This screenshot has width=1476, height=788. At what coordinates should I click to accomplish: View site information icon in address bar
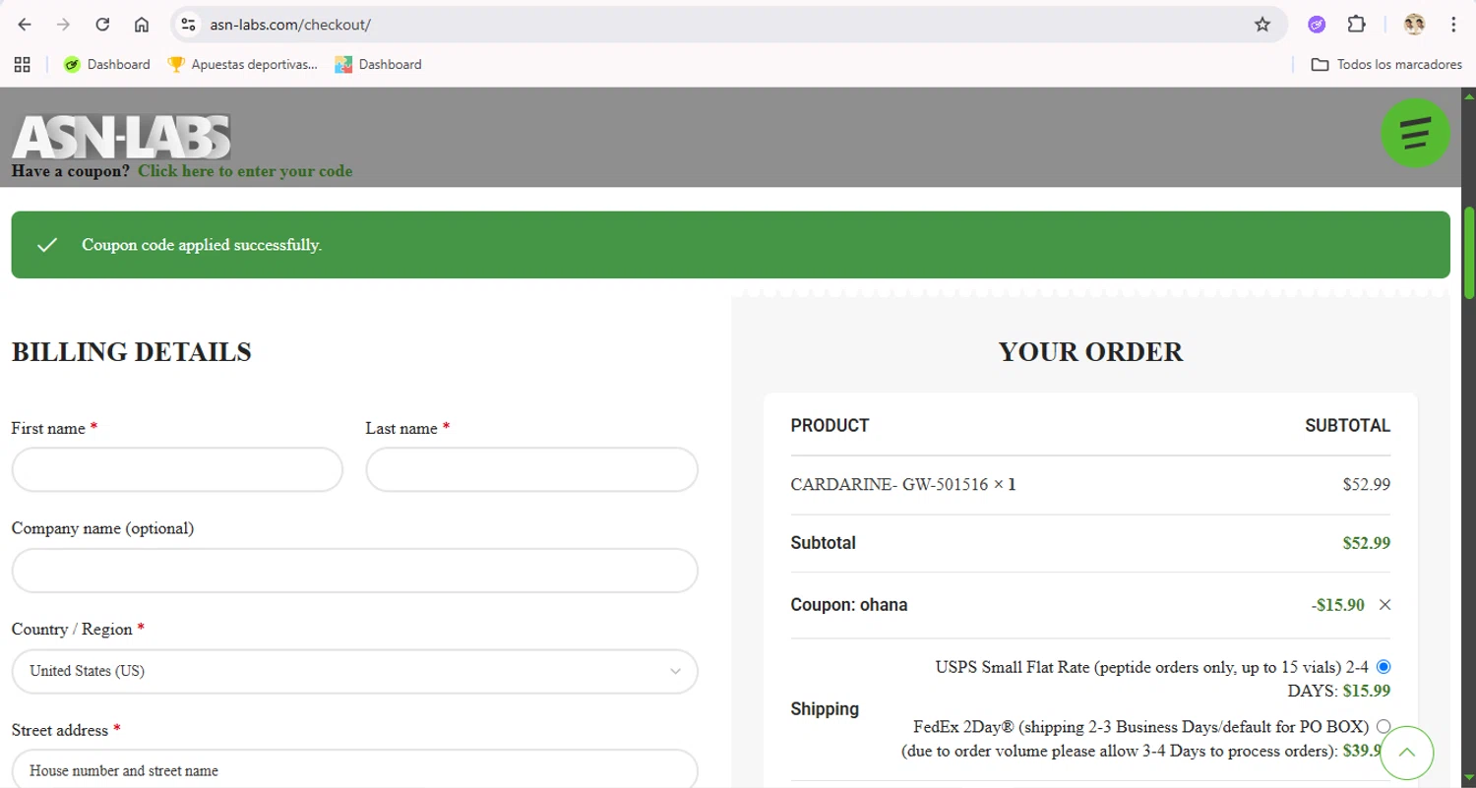189,25
